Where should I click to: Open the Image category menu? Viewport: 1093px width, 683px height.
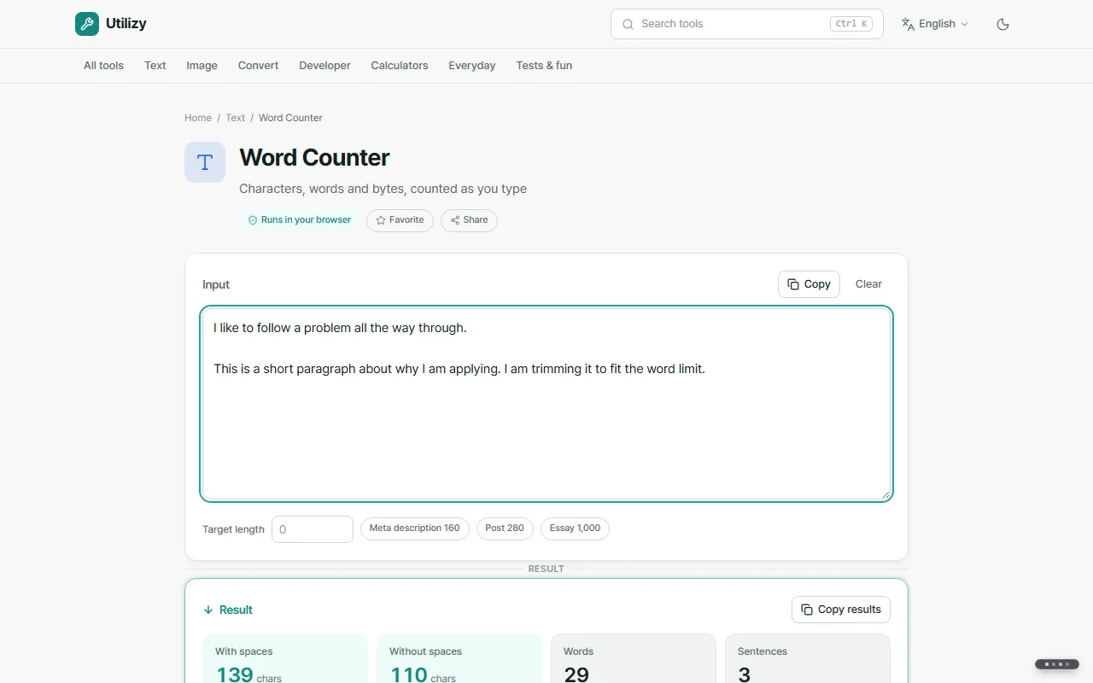202,66
